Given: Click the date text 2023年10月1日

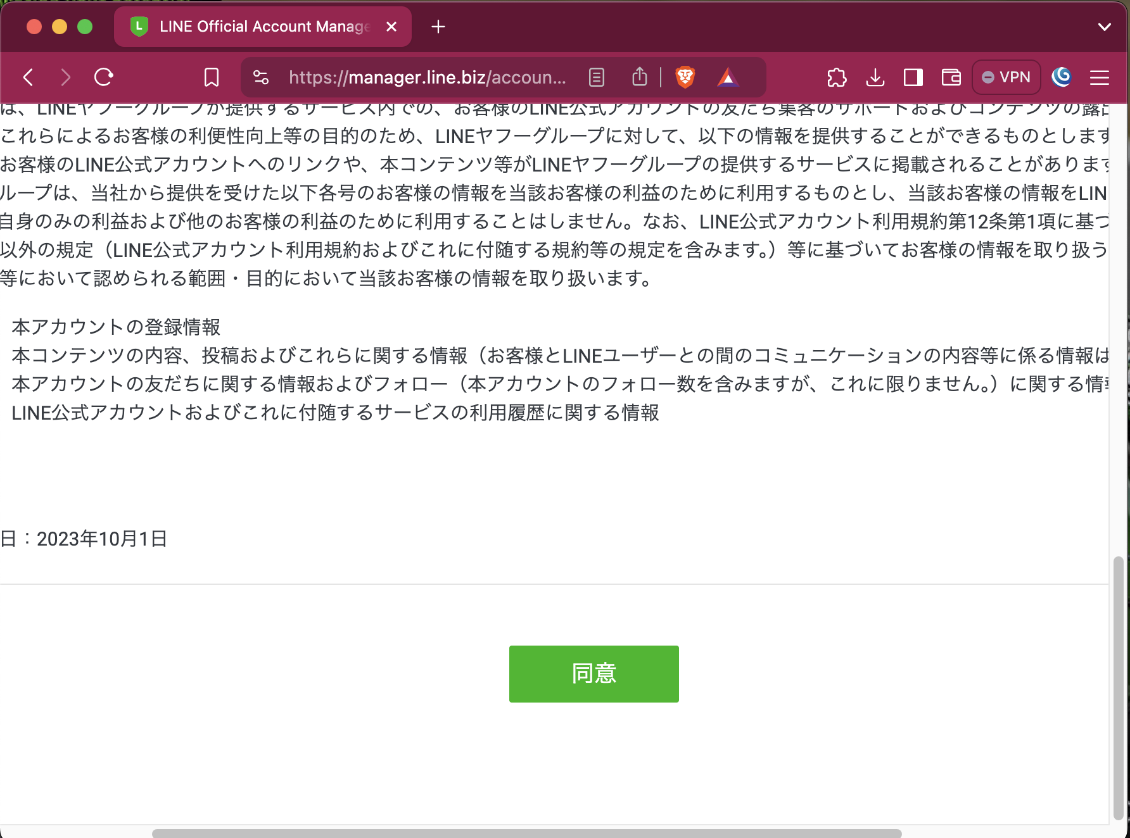Looking at the screenshot, I should (102, 539).
